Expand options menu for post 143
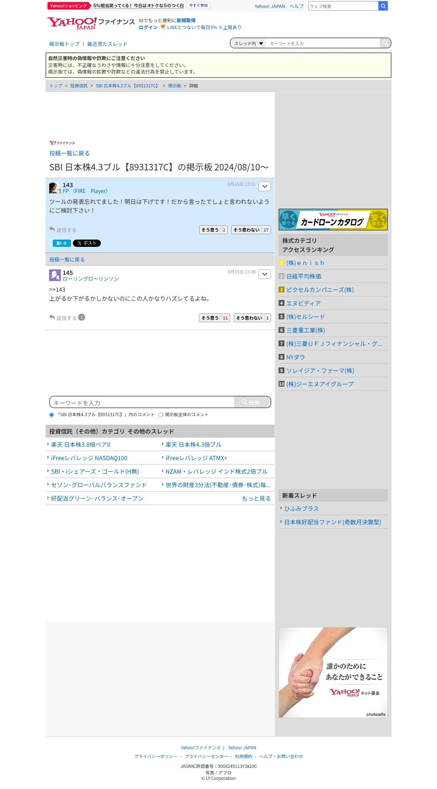Viewport: 437px width, 789px height. tap(265, 186)
